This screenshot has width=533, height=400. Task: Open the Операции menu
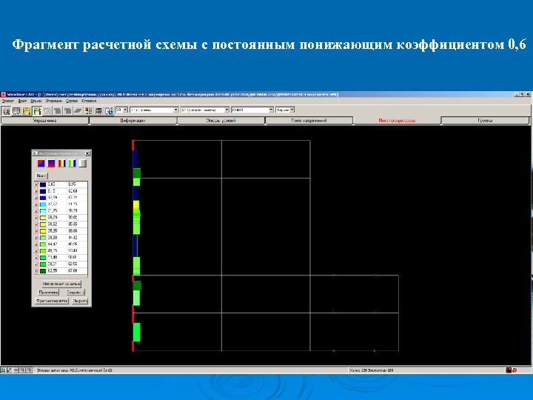coord(54,101)
